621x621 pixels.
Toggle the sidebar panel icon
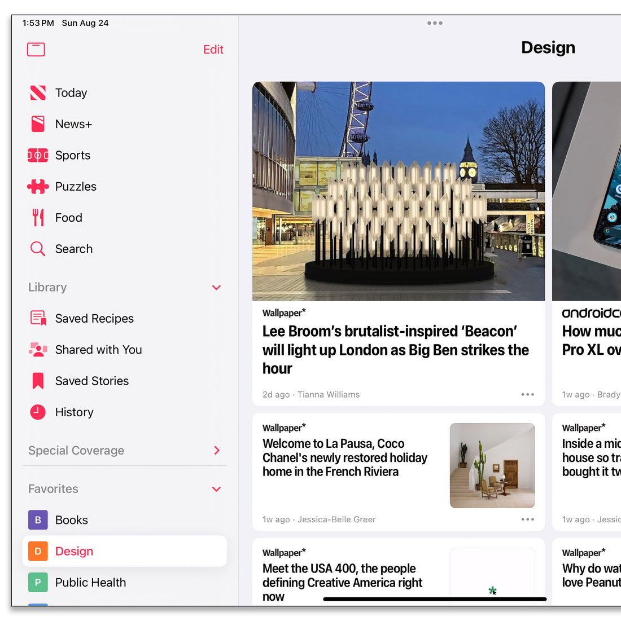(36, 50)
